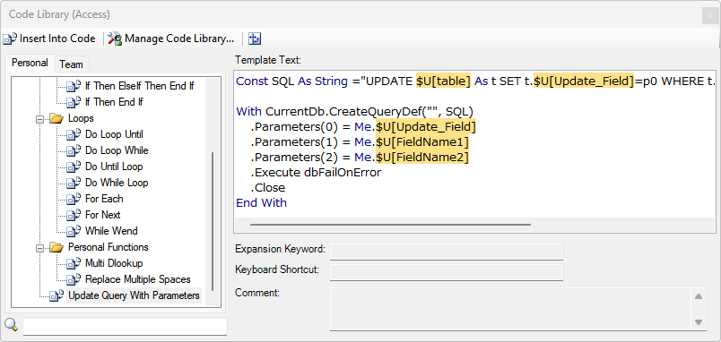This screenshot has height=342, width=721.
Task: Collapse the Loops folder node
Action: [x=40, y=119]
